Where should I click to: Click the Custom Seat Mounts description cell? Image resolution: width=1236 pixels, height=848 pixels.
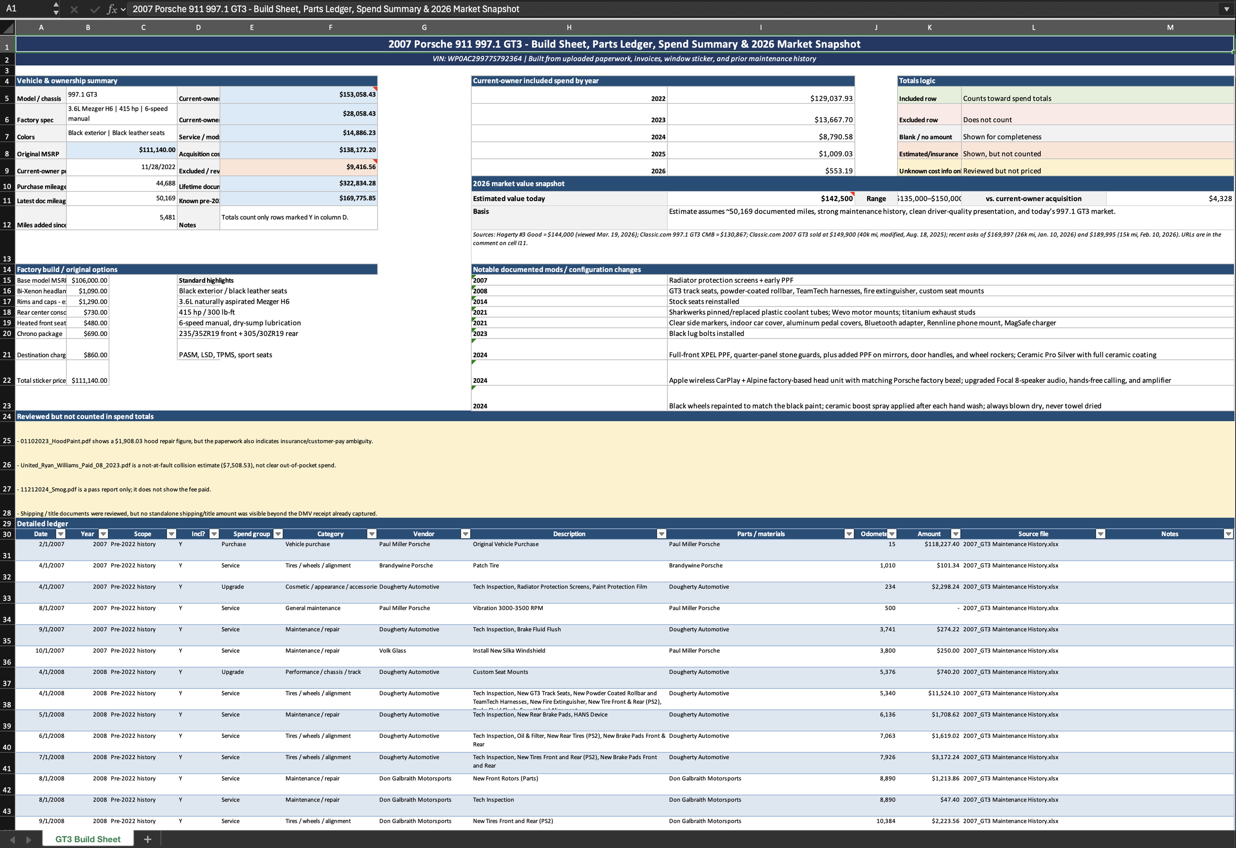(569, 678)
